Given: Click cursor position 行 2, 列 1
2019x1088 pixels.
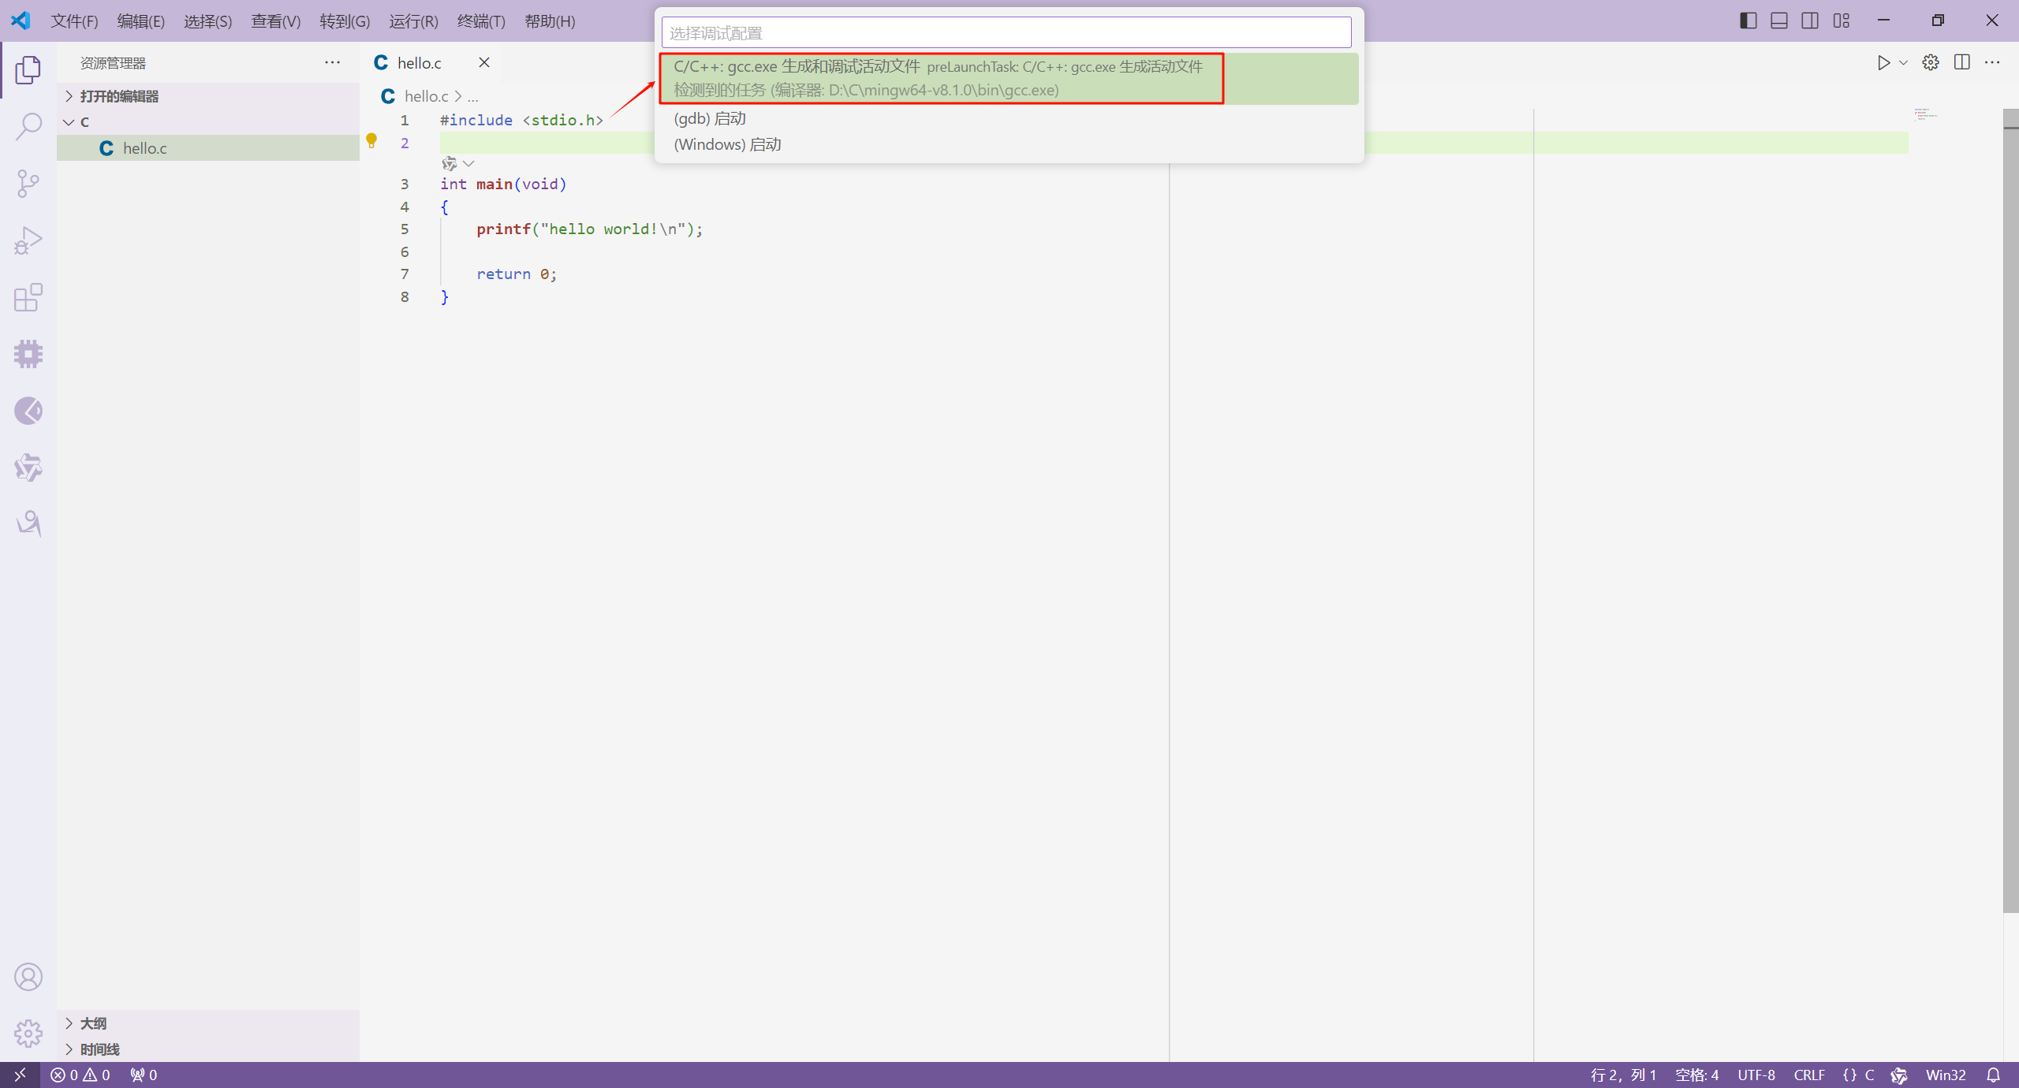Looking at the screenshot, I should tap(1623, 1075).
